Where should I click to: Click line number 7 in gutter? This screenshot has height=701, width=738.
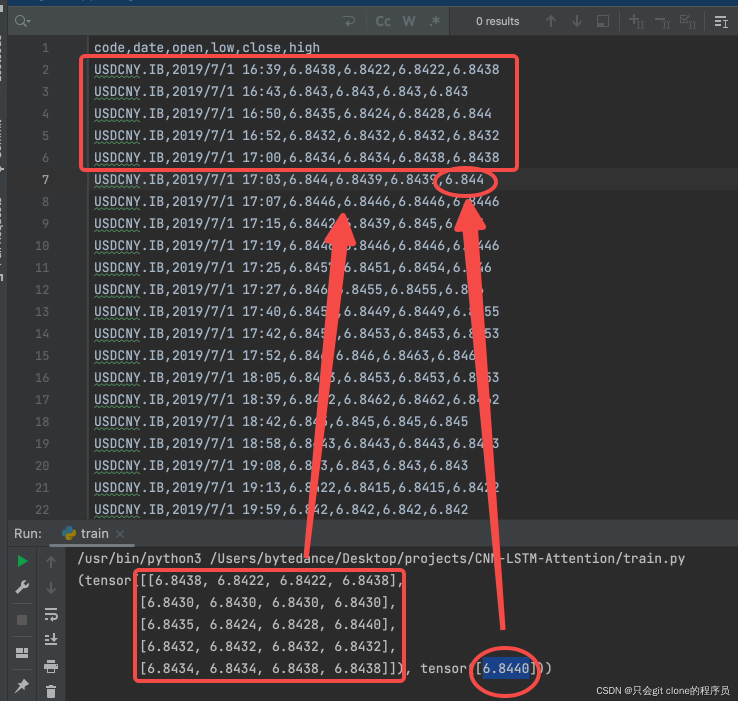[45, 179]
